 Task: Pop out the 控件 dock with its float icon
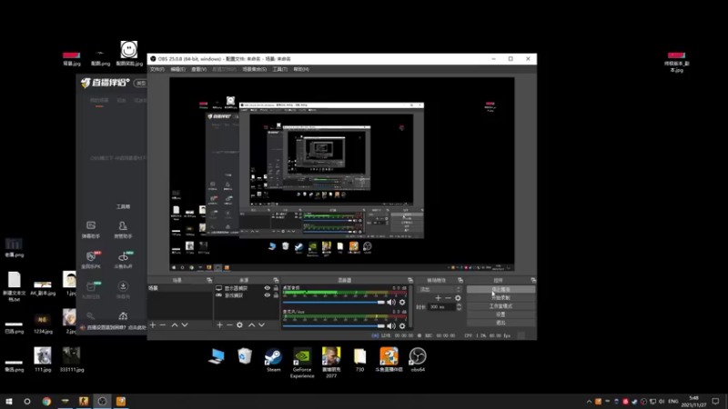533,280
